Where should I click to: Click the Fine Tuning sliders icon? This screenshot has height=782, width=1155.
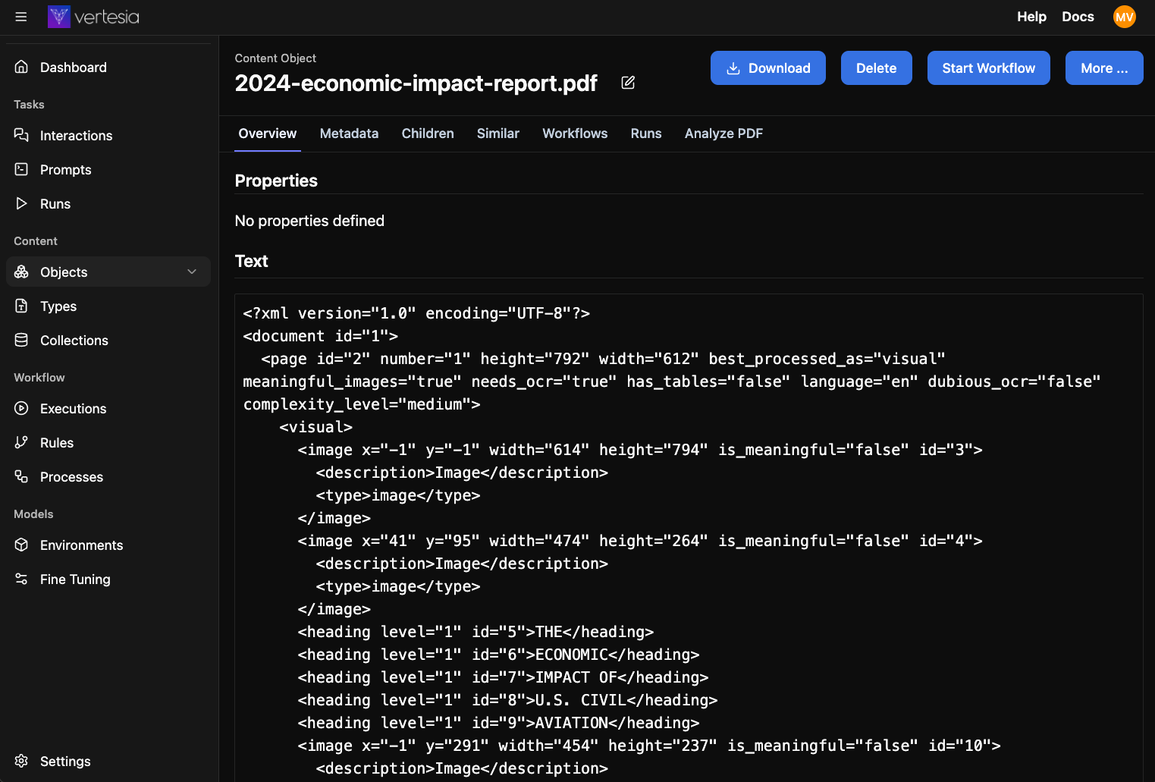tap(21, 579)
